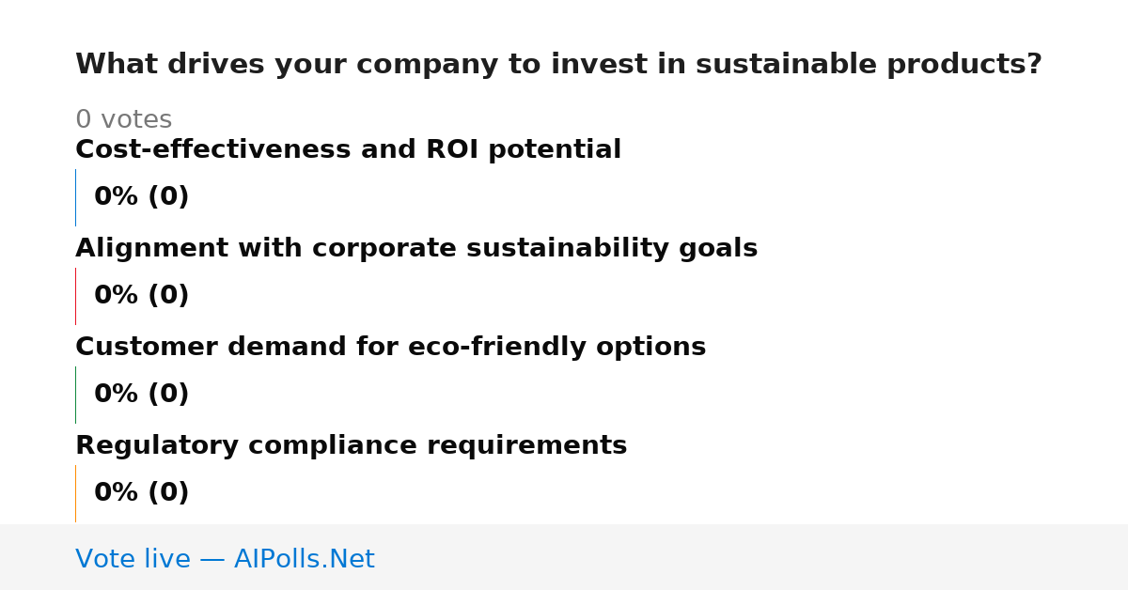The width and height of the screenshot is (1128, 590).
Task: Click 0% (0) under Customer demand
Action: tap(141, 395)
